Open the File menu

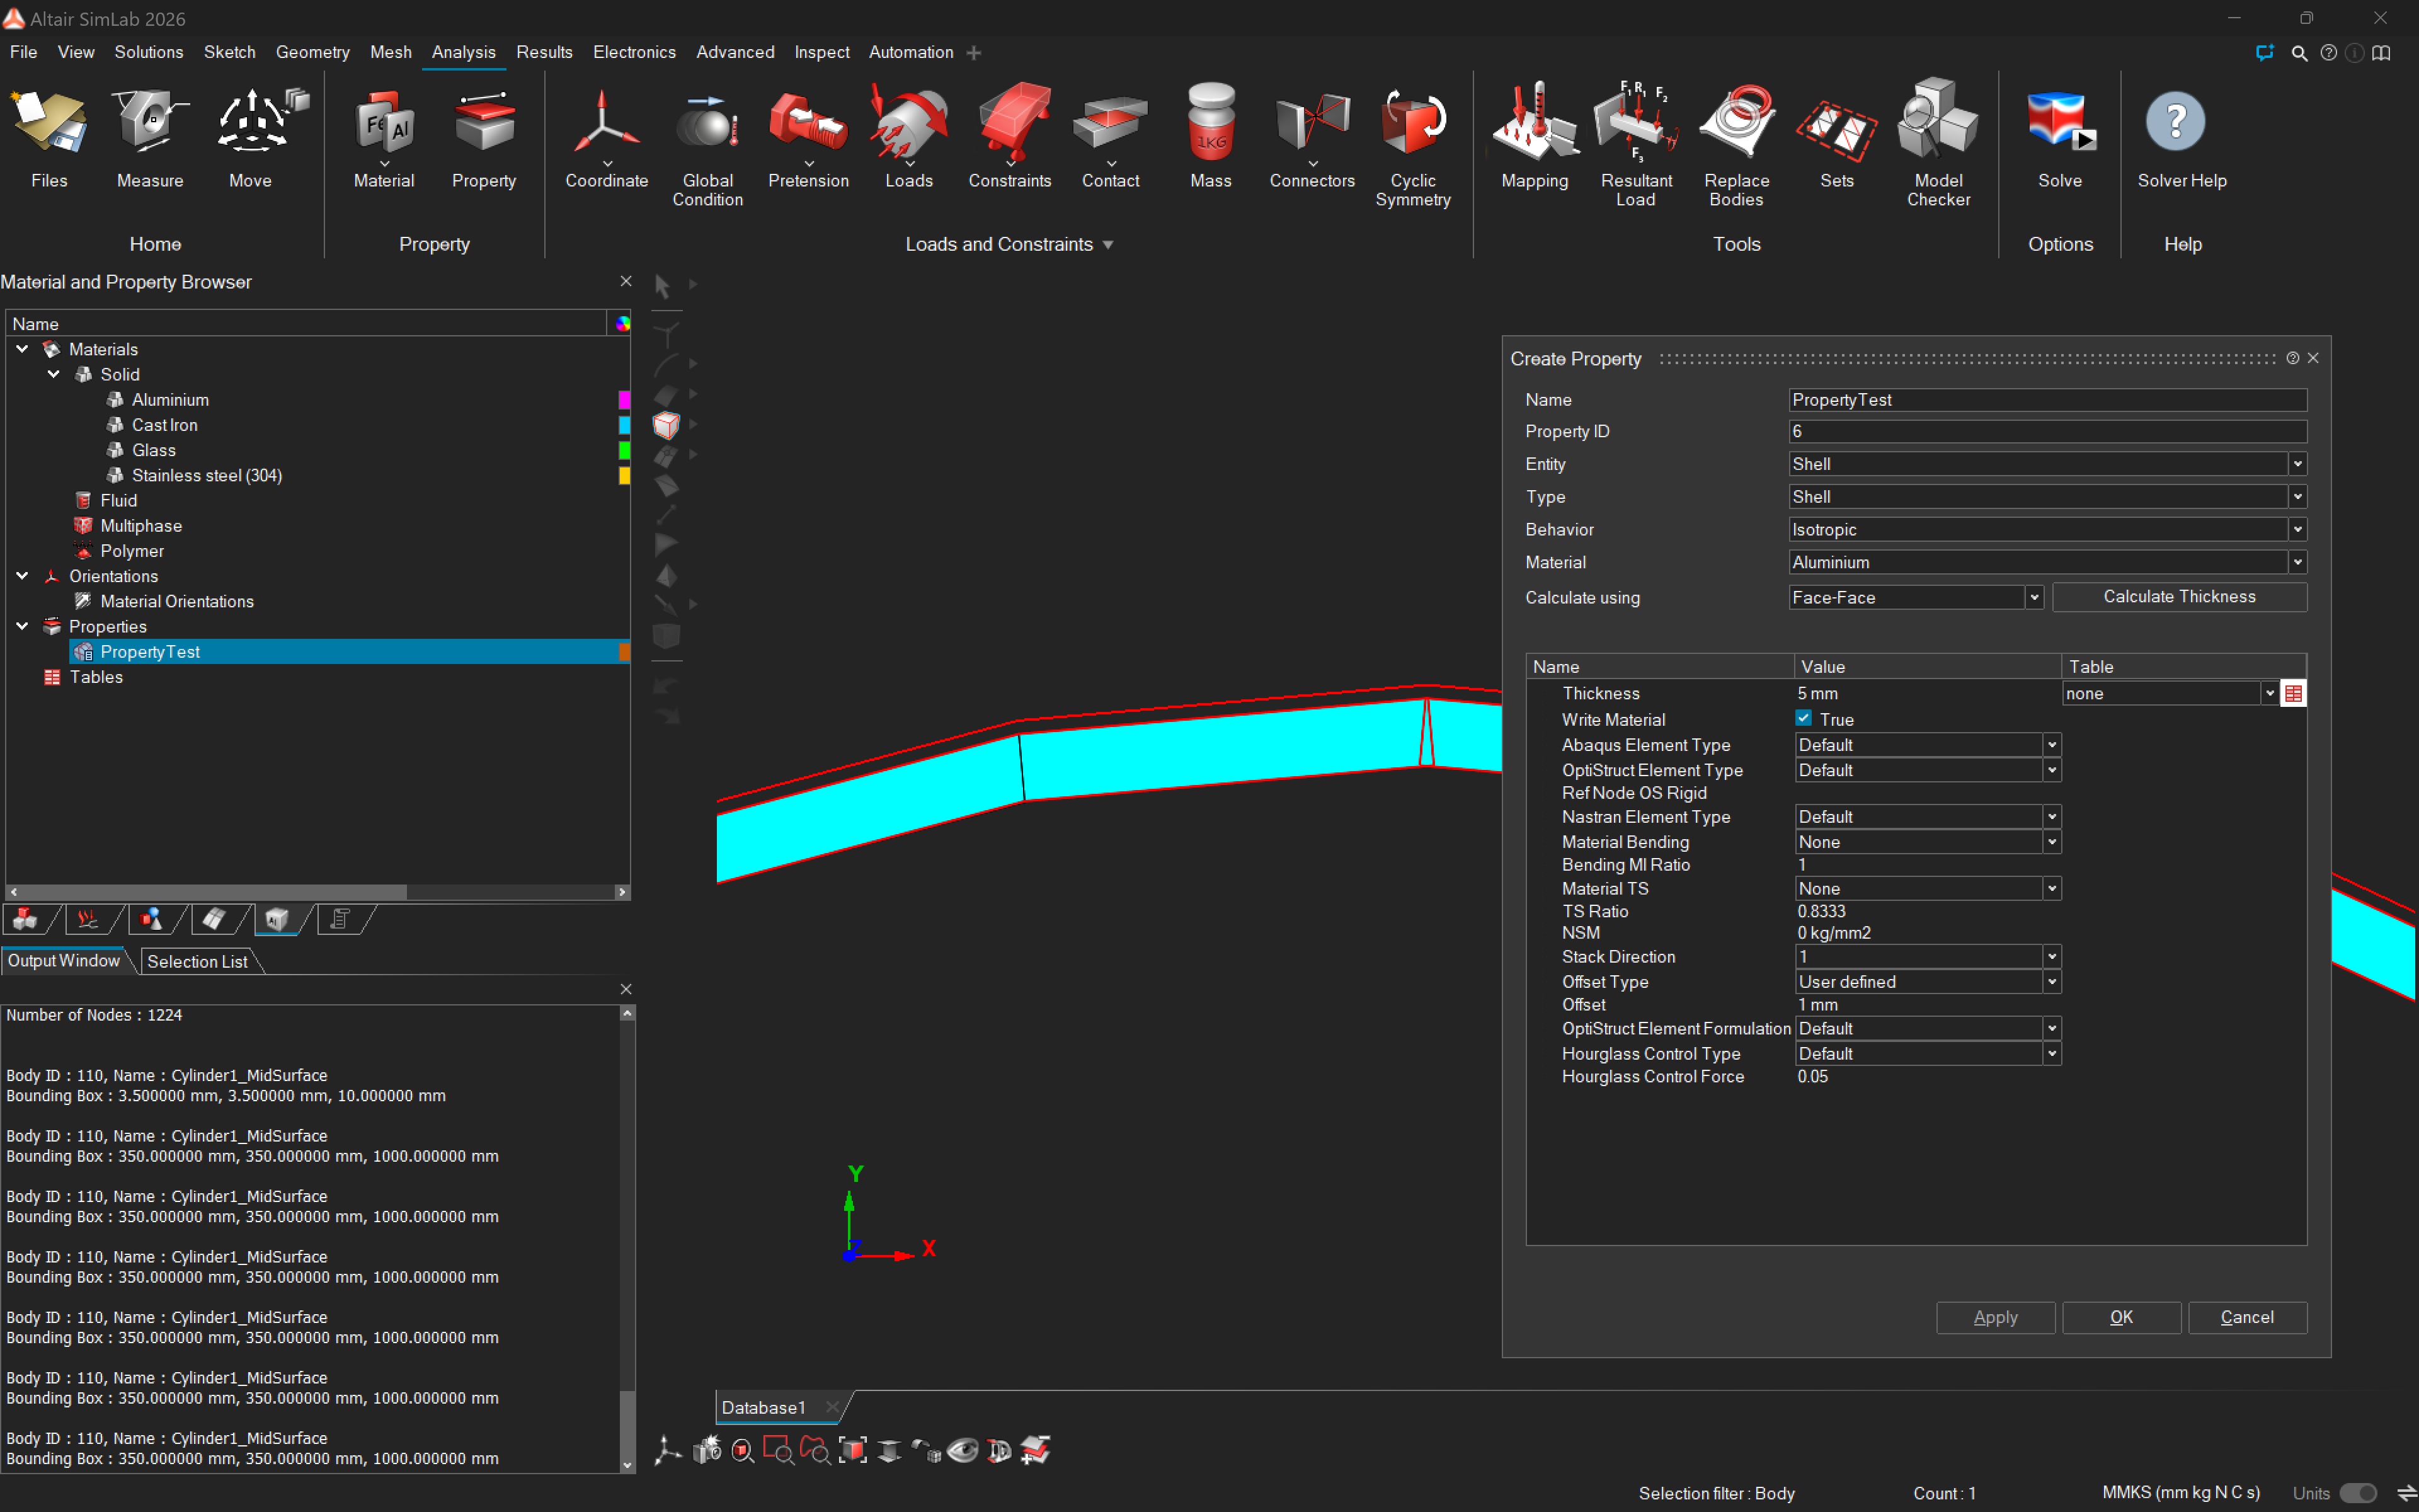coord(23,52)
